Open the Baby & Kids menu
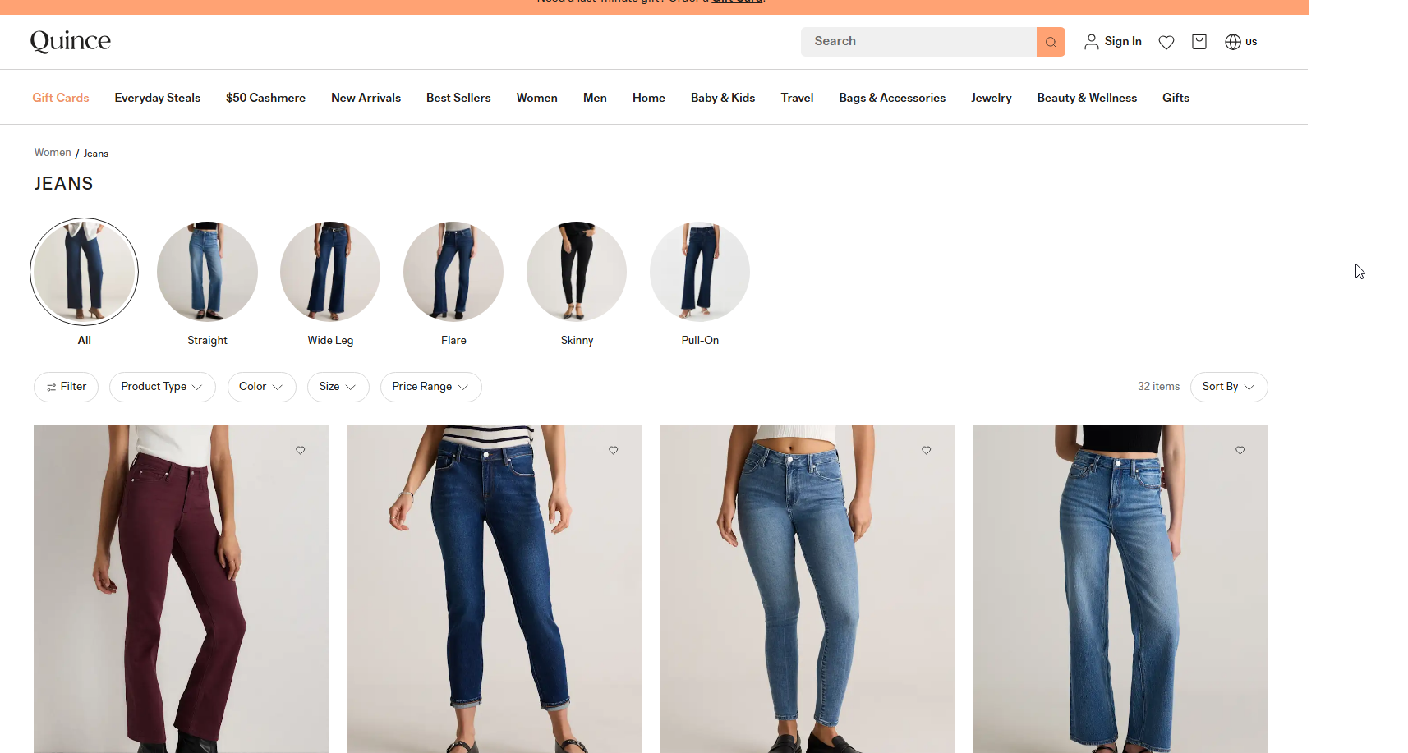Image resolution: width=1408 pixels, height=753 pixels. click(723, 98)
